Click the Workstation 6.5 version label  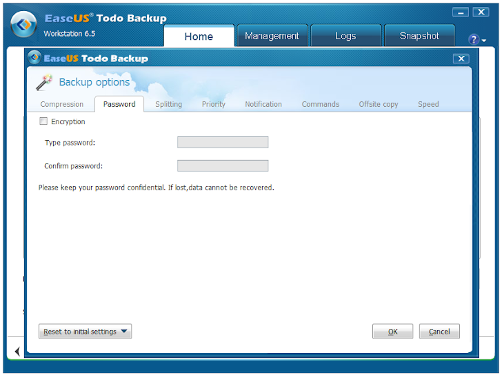coord(70,34)
